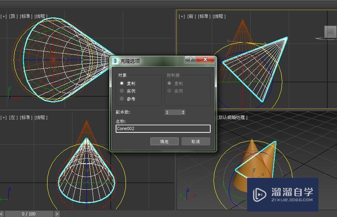Open the left viewport [+] menu

point(4,117)
